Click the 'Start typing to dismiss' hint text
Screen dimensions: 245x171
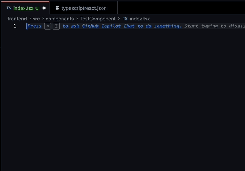pos(215,26)
